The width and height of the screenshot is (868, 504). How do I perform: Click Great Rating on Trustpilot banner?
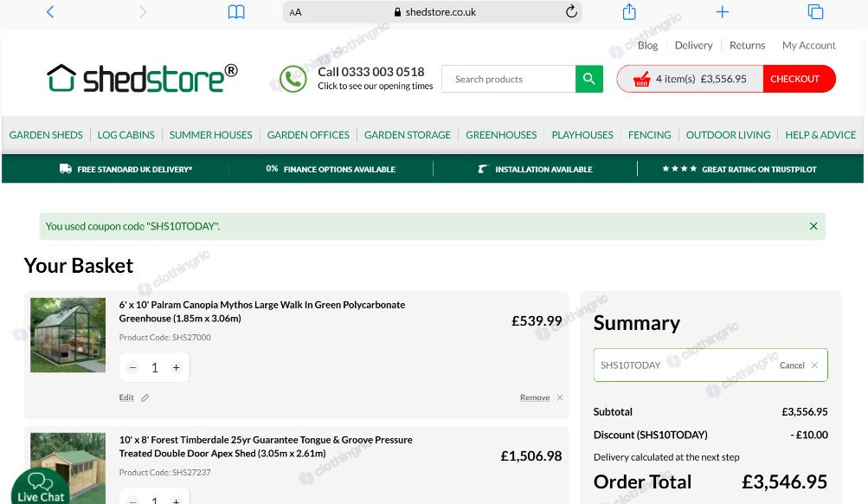pos(739,169)
